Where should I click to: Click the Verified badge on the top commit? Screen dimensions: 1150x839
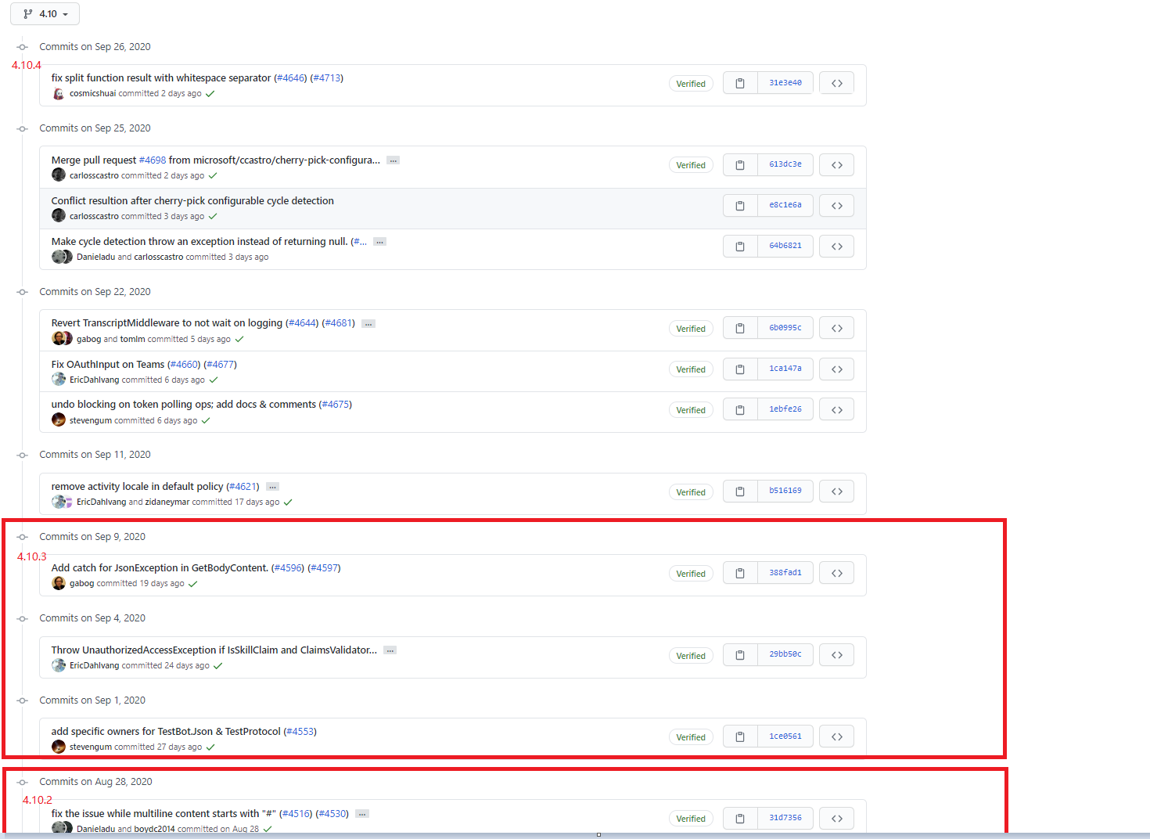691,83
